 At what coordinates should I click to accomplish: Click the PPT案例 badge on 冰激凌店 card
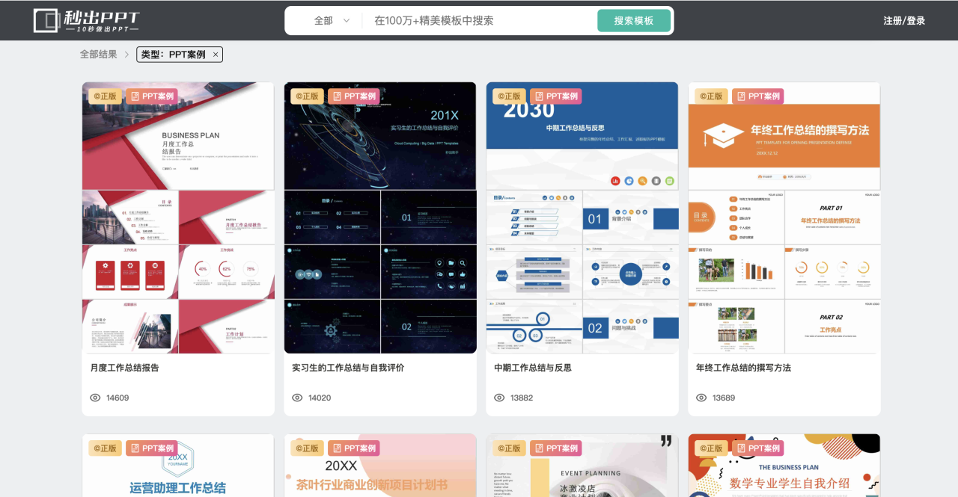(x=556, y=448)
